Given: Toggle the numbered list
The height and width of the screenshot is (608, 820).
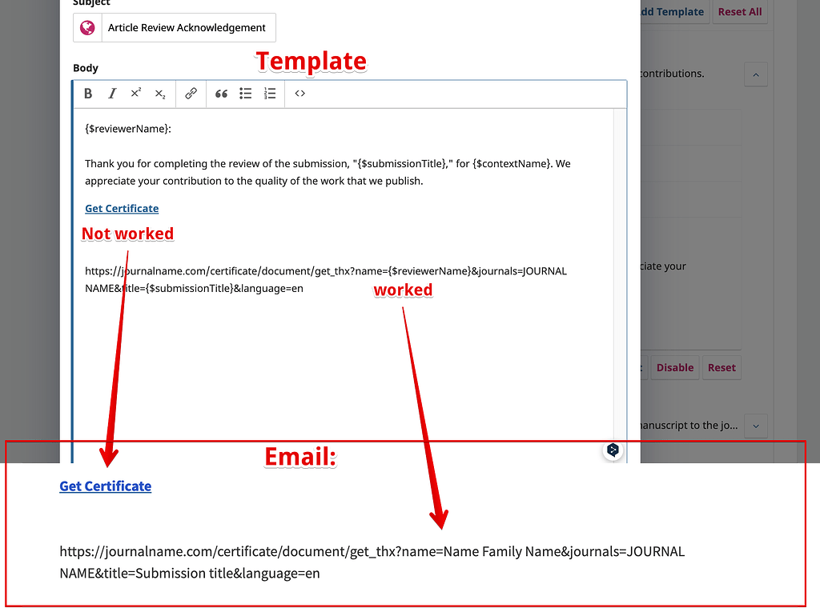Looking at the screenshot, I should [x=270, y=94].
